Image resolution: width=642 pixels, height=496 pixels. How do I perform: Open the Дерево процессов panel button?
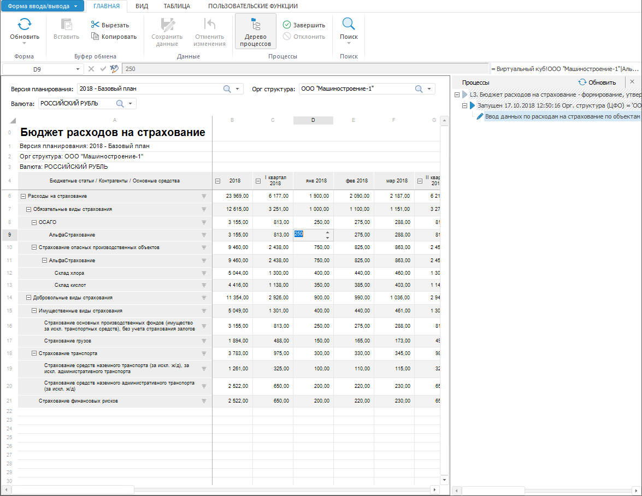[255, 31]
